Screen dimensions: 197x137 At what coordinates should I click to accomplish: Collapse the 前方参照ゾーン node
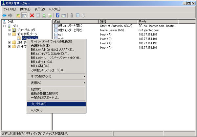9,34
